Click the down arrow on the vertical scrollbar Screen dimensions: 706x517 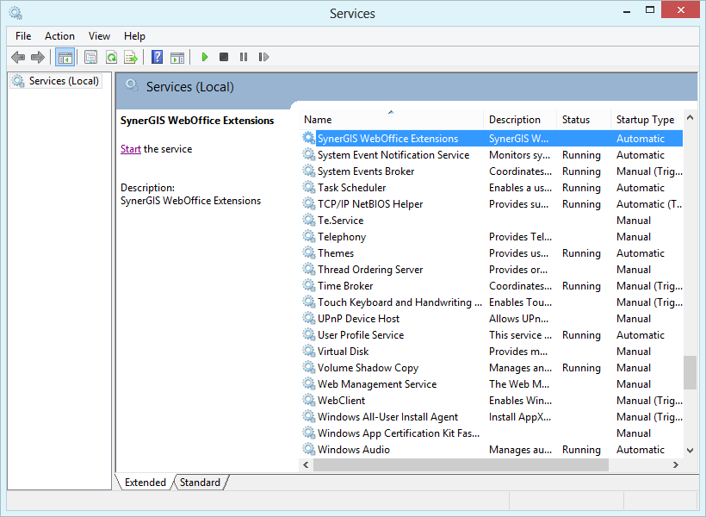(x=689, y=450)
